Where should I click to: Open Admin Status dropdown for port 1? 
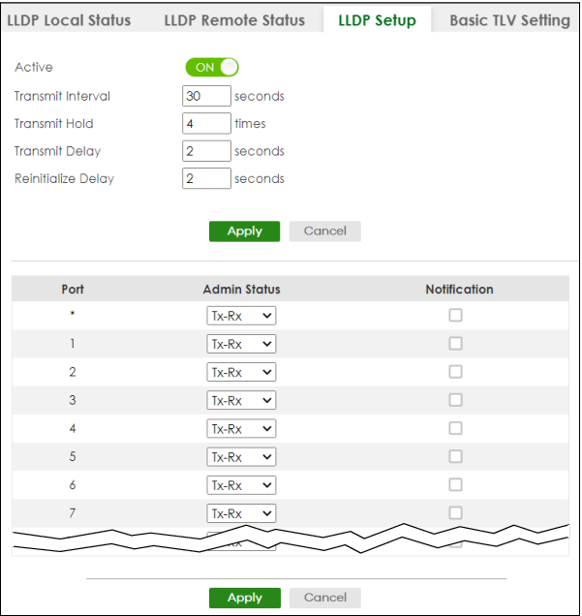point(241,344)
